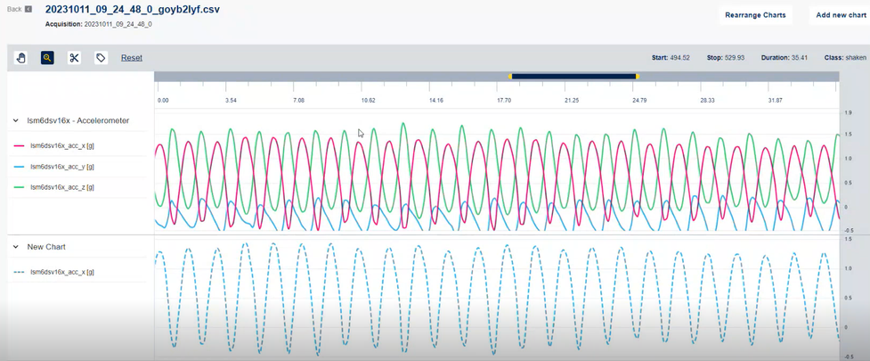Click the New Chart title
The image size is (870, 361).
[46, 247]
